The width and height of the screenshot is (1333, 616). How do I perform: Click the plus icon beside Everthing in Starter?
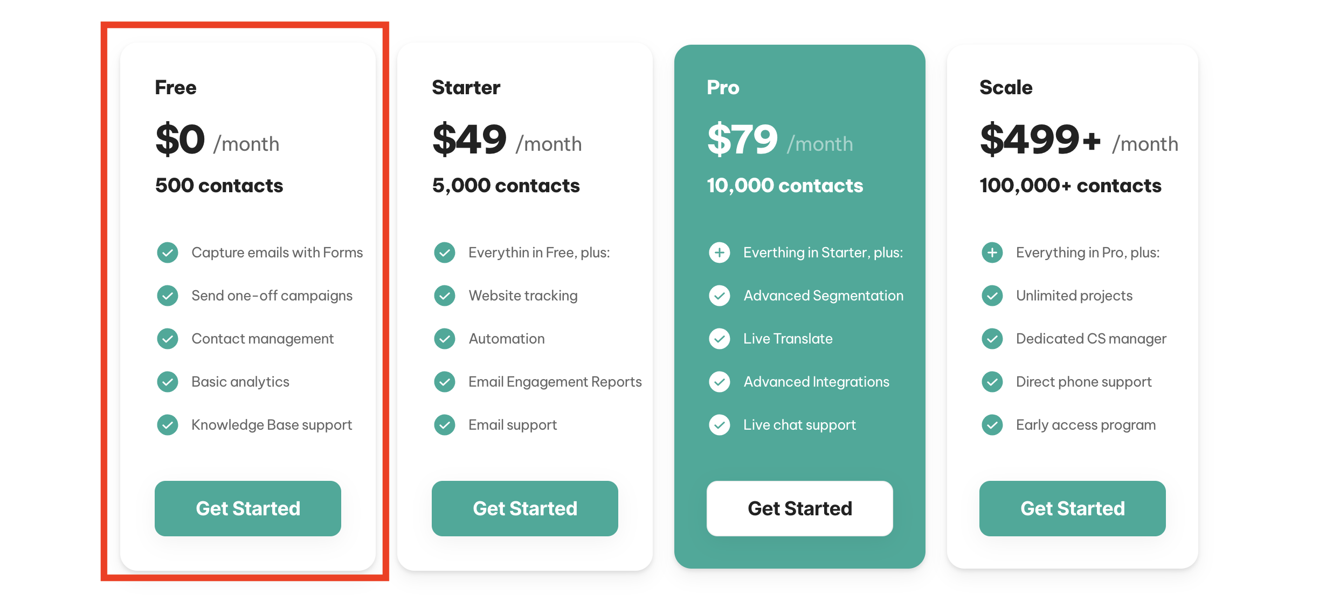click(x=719, y=253)
